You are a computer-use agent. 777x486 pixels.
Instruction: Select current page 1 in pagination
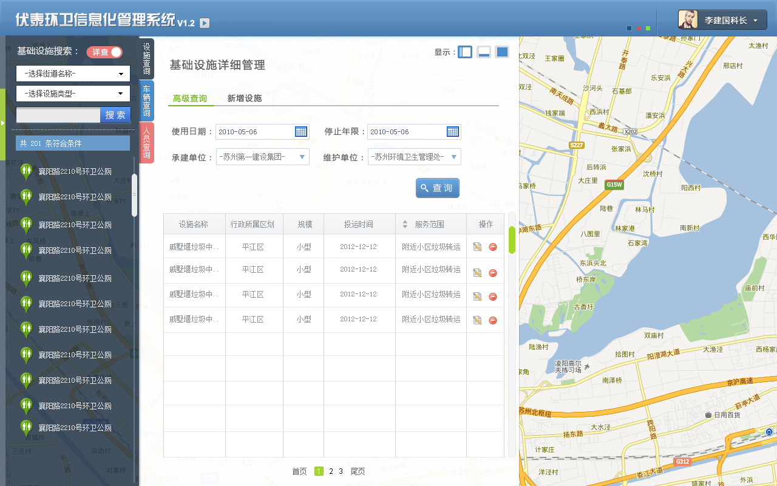coord(319,471)
